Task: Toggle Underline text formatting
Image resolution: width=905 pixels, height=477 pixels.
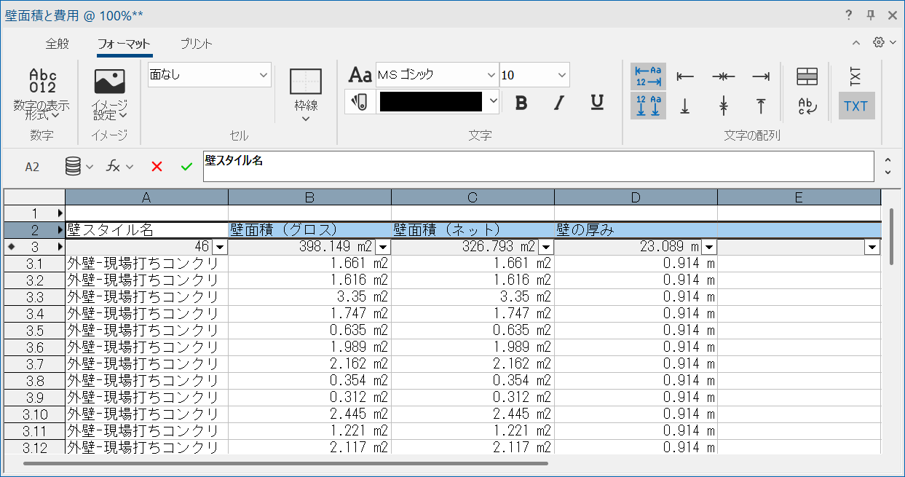Action: 597,103
